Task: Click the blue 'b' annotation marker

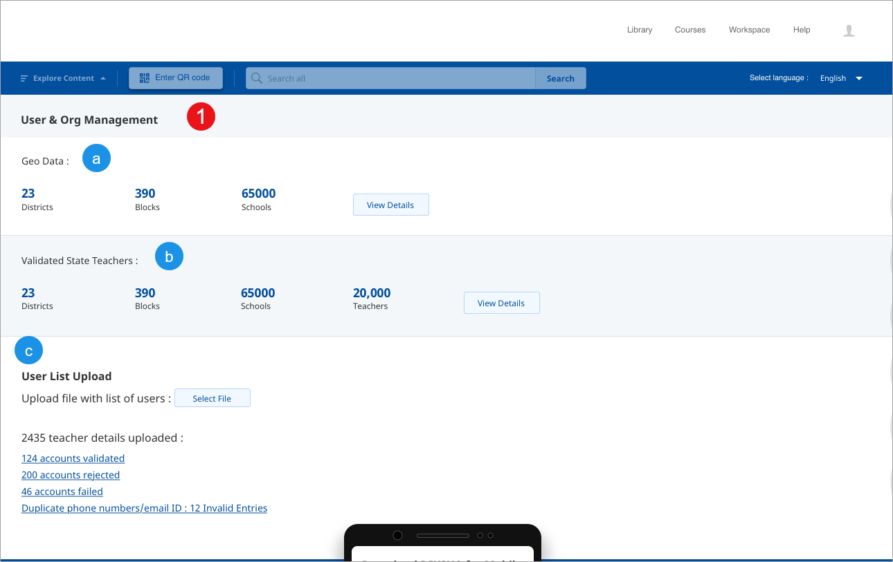Action: point(169,256)
